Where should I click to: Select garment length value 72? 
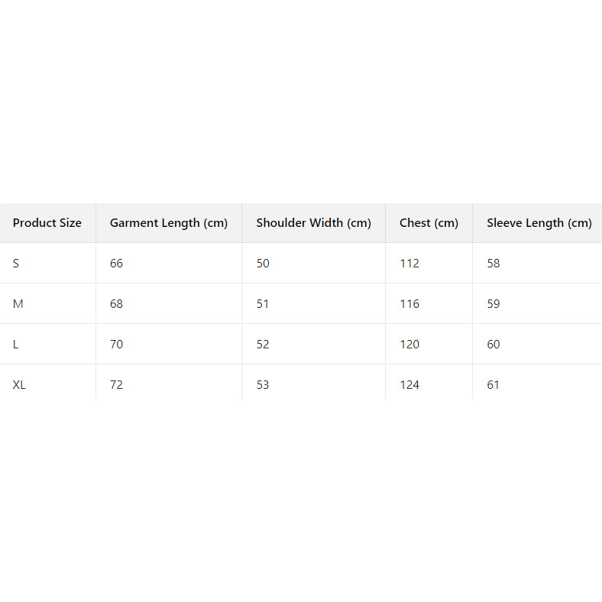pos(116,385)
